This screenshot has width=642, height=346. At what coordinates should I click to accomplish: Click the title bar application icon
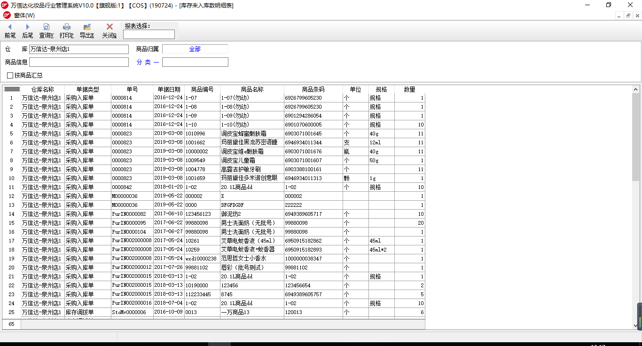click(5, 5)
